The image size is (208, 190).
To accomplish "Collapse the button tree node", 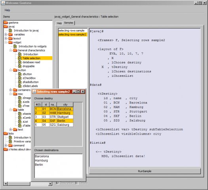I will pos(11,70).
